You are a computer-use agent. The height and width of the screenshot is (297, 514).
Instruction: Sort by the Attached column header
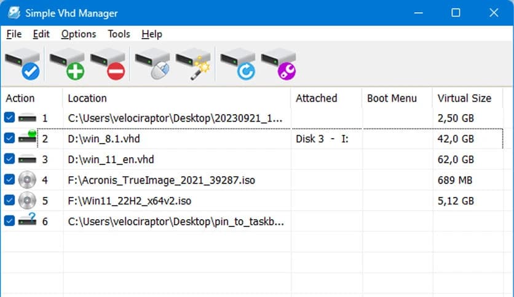326,98
